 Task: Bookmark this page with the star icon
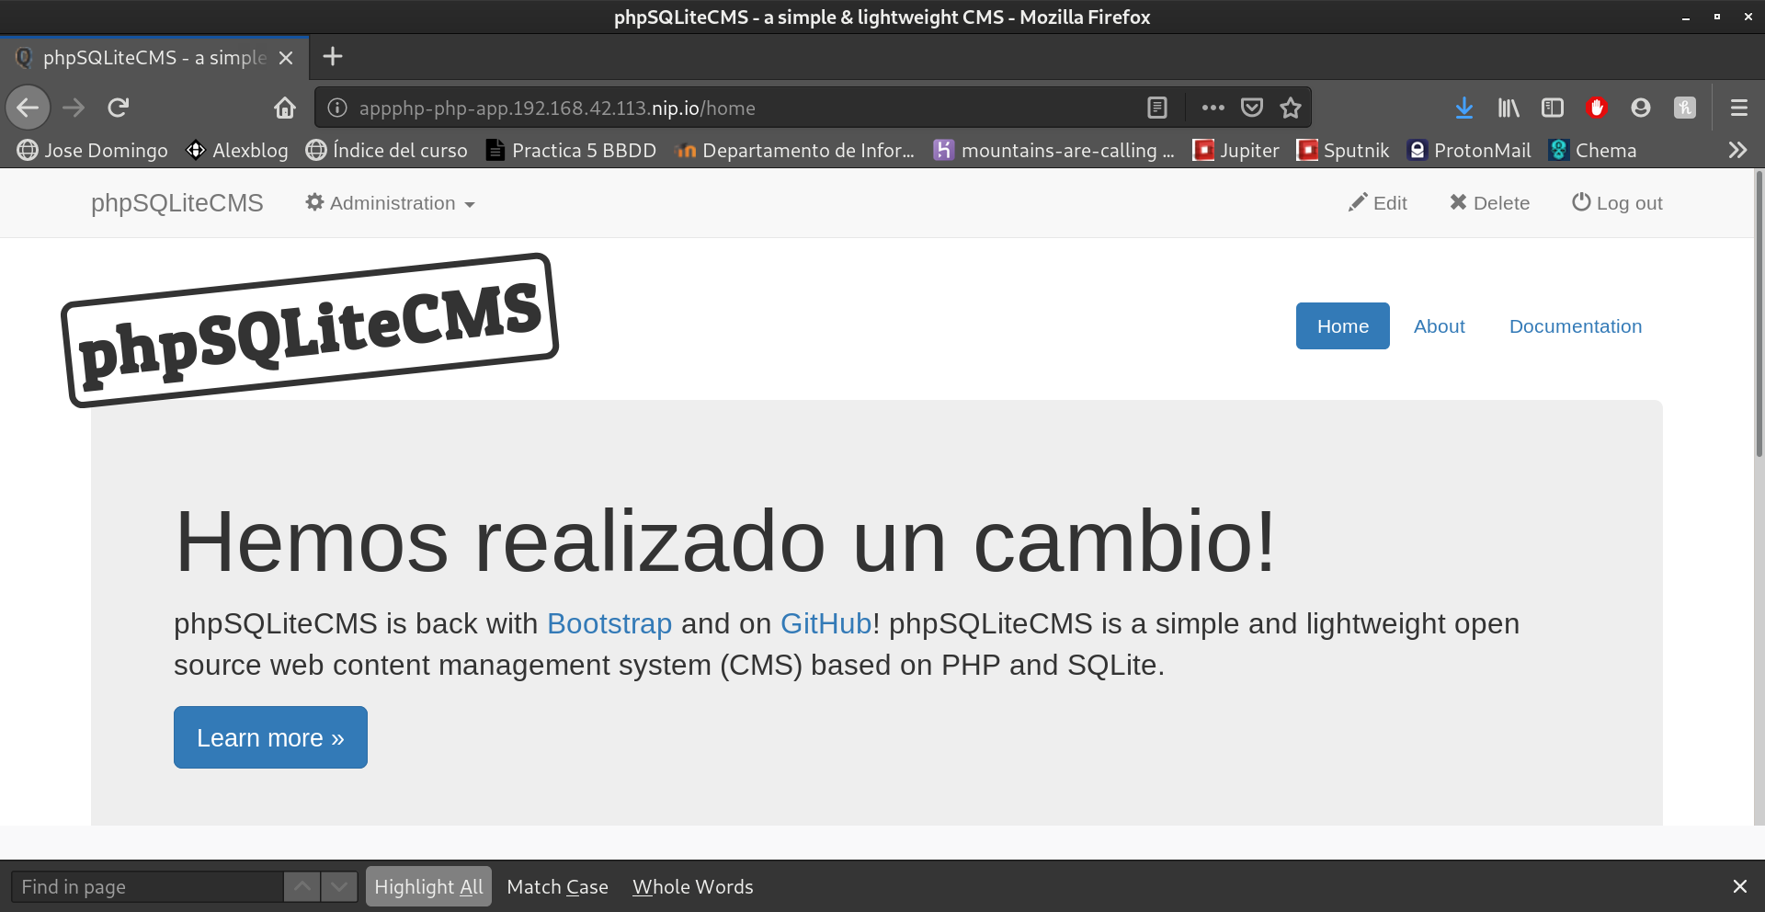click(x=1291, y=108)
